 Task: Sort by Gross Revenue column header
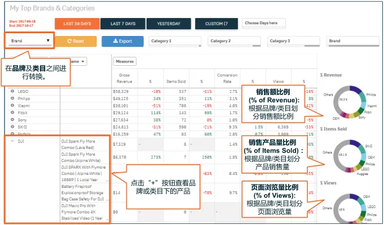[125, 78]
